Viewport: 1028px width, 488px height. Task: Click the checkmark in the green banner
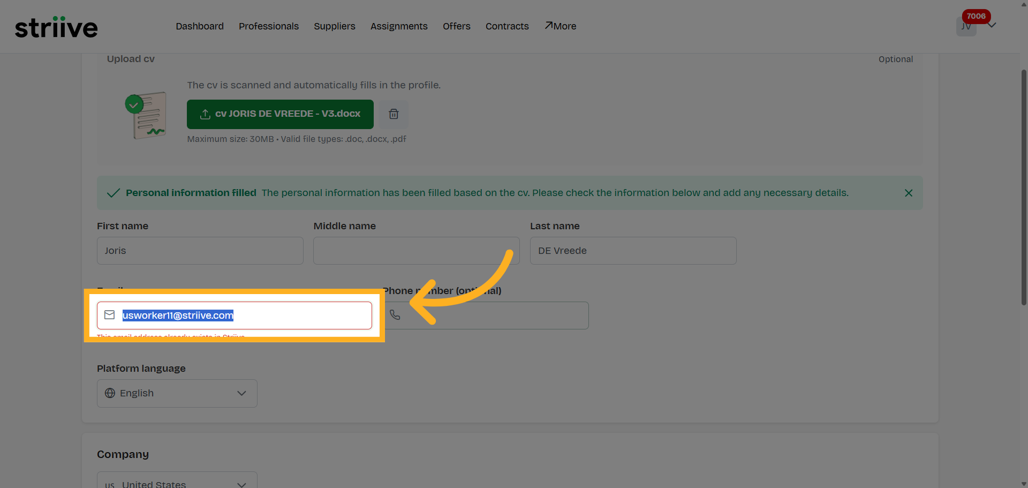(113, 193)
